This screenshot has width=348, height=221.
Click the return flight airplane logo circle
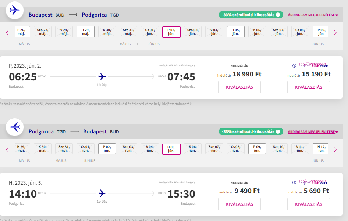click(15, 127)
